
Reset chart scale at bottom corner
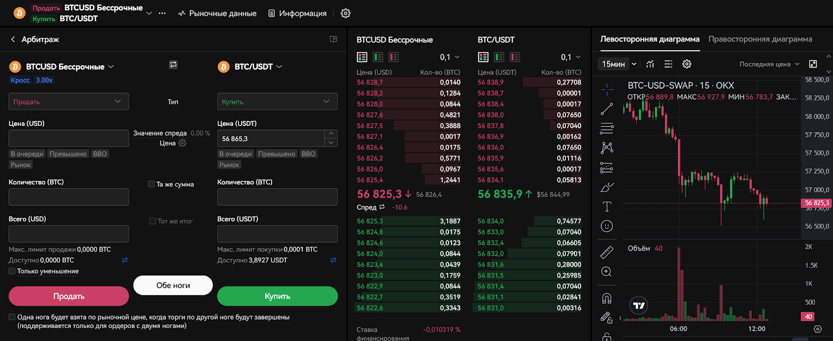click(817, 329)
